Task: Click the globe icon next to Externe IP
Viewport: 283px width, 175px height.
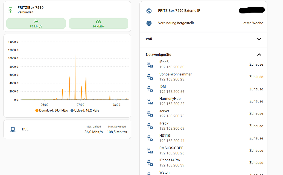Action: pos(149,11)
